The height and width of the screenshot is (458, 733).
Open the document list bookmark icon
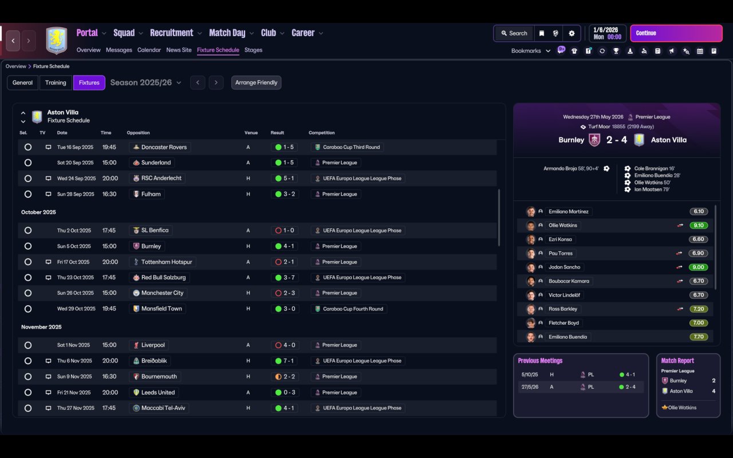click(657, 51)
